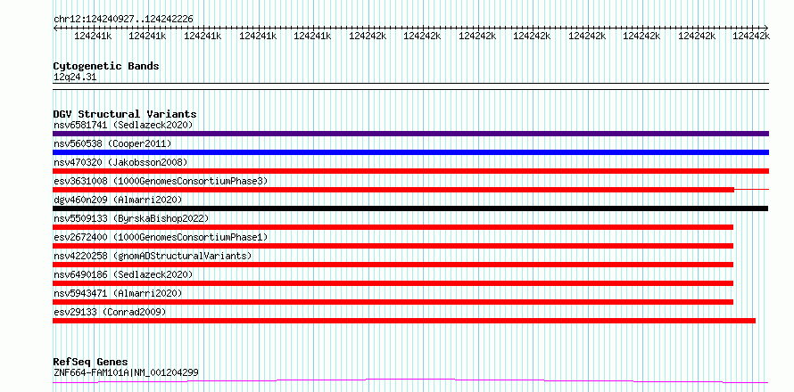The image size is (794, 392).
Task: Click the red nsv5509133 variant bar
Action: [x=393, y=227]
